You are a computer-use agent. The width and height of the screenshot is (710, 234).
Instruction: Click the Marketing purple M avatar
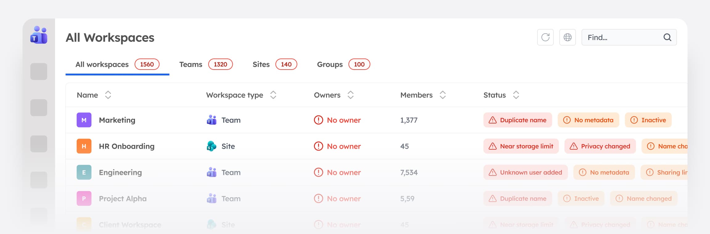(84, 120)
